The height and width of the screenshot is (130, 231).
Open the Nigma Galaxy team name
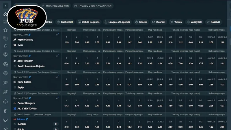25,40
